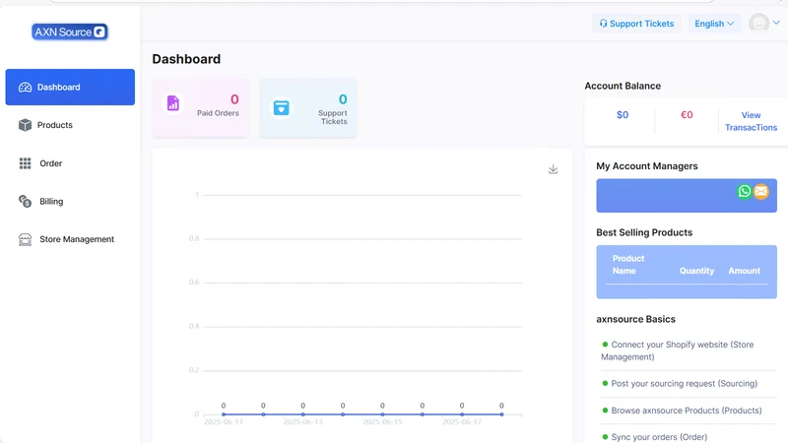The height and width of the screenshot is (443, 788).
Task: Open Support Tickets in header
Action: [636, 24]
